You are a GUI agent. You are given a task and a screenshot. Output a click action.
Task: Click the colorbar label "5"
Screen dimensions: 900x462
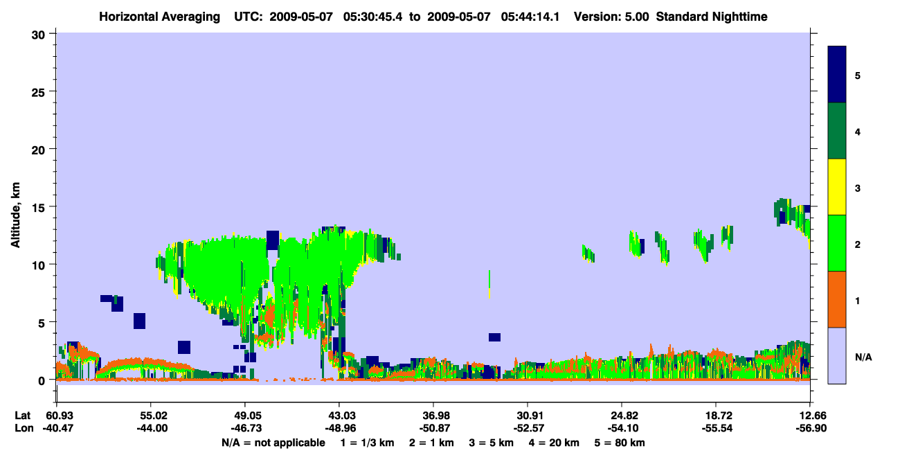[x=858, y=75]
